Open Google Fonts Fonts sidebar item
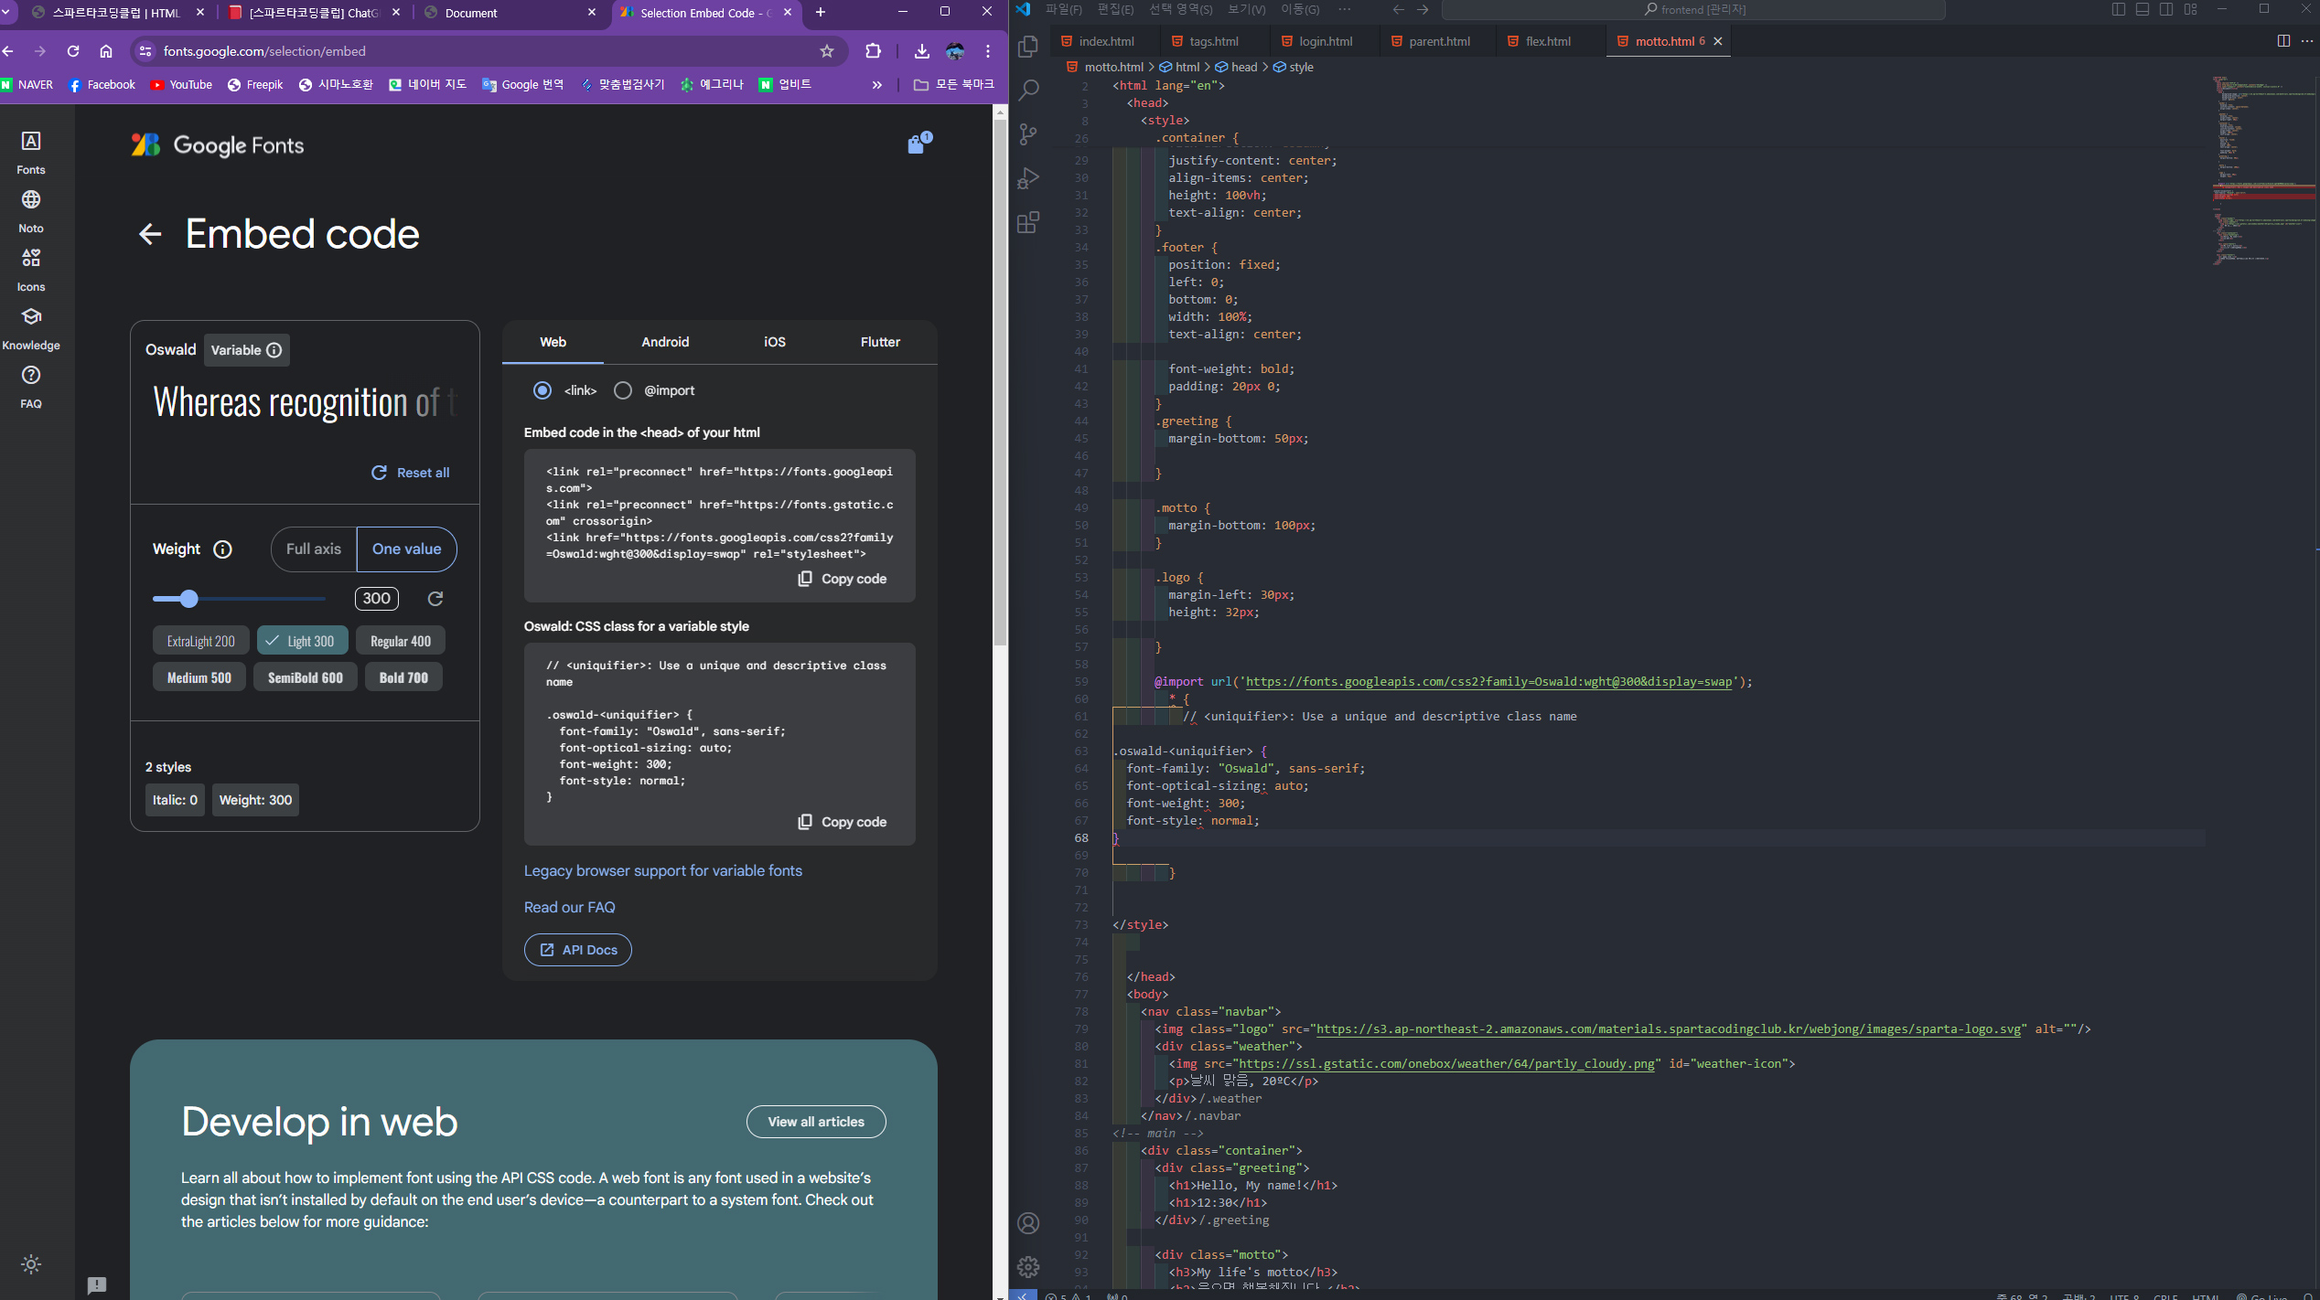This screenshot has height=1300, width=2320. (31, 152)
